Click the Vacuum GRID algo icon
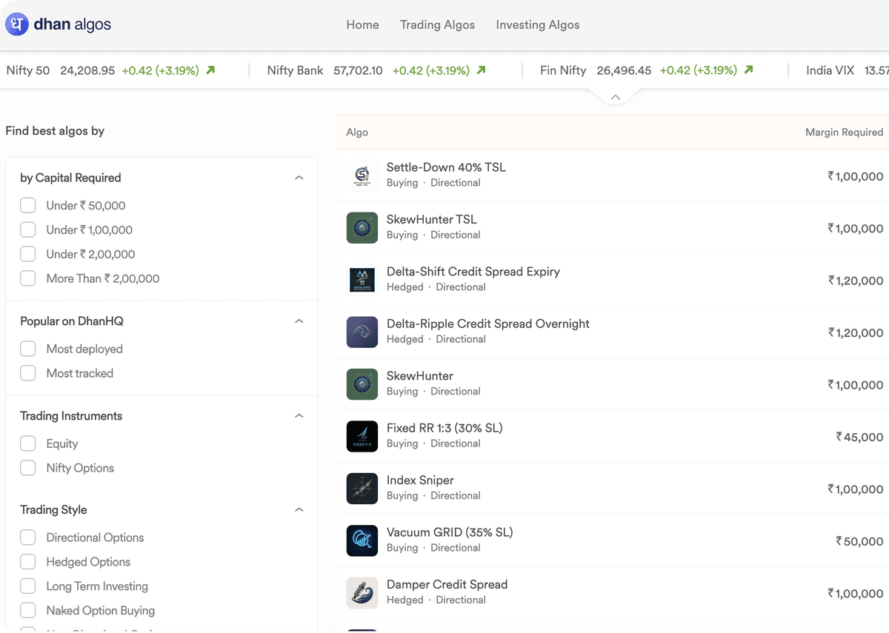The width and height of the screenshot is (889, 633). [x=362, y=540]
